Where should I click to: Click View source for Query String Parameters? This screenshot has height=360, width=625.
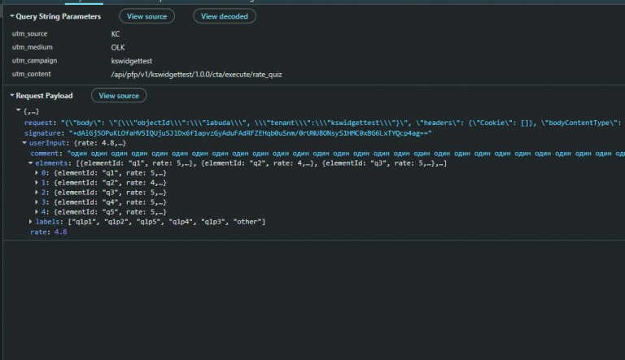coord(146,16)
